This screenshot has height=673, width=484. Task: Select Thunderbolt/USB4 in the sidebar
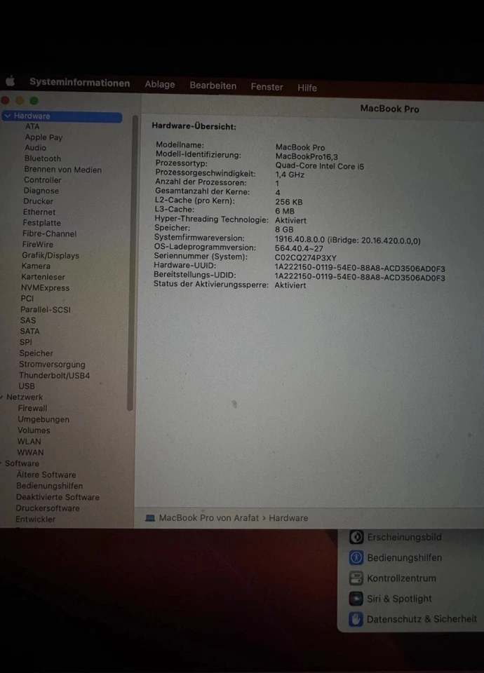(55, 376)
